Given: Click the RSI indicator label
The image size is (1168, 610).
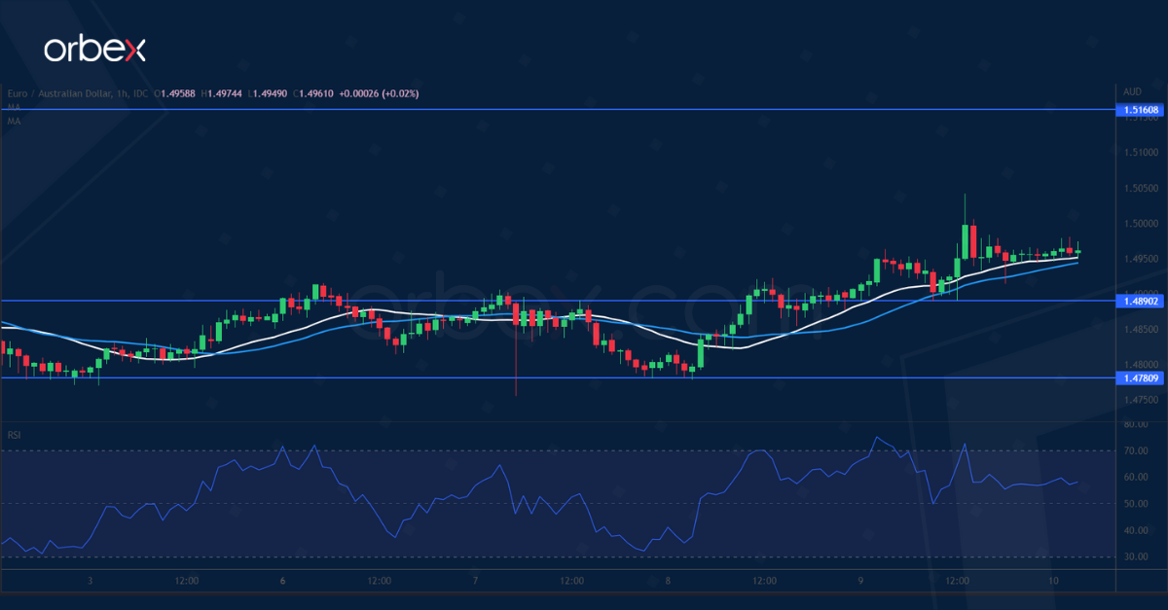Looking at the screenshot, I should click(x=15, y=435).
